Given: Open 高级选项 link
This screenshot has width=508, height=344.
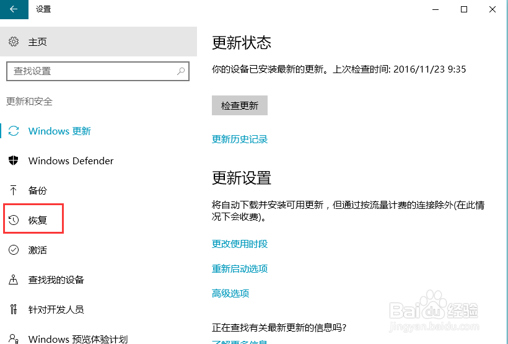Looking at the screenshot, I should coord(230,293).
